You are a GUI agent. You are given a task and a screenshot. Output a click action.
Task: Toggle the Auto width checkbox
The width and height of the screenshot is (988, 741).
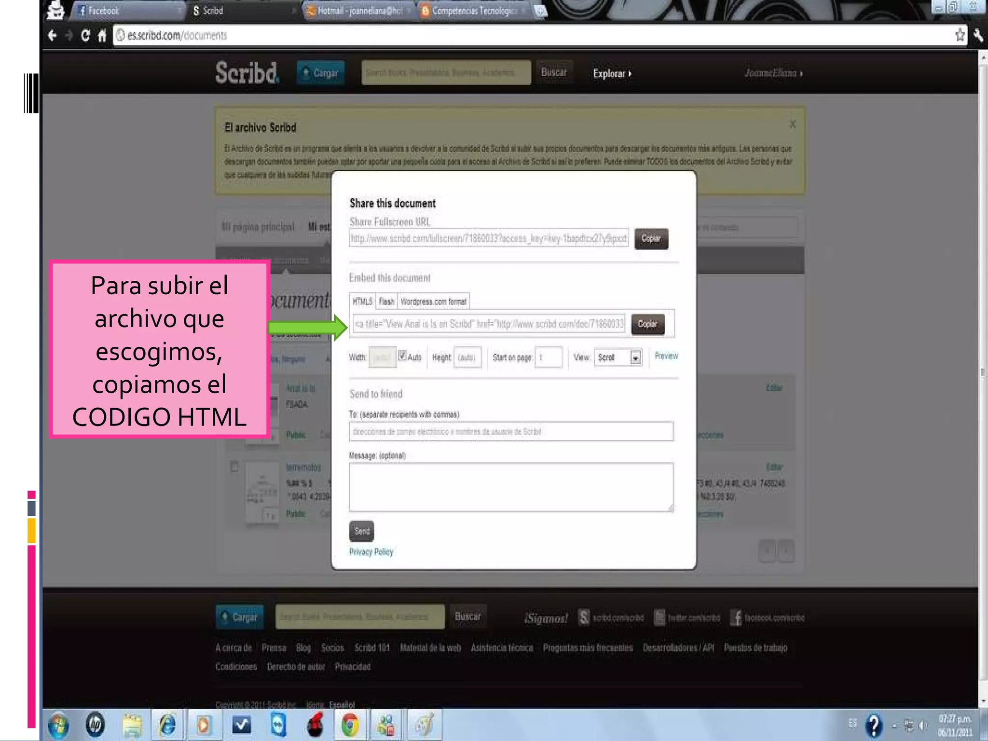tap(402, 356)
